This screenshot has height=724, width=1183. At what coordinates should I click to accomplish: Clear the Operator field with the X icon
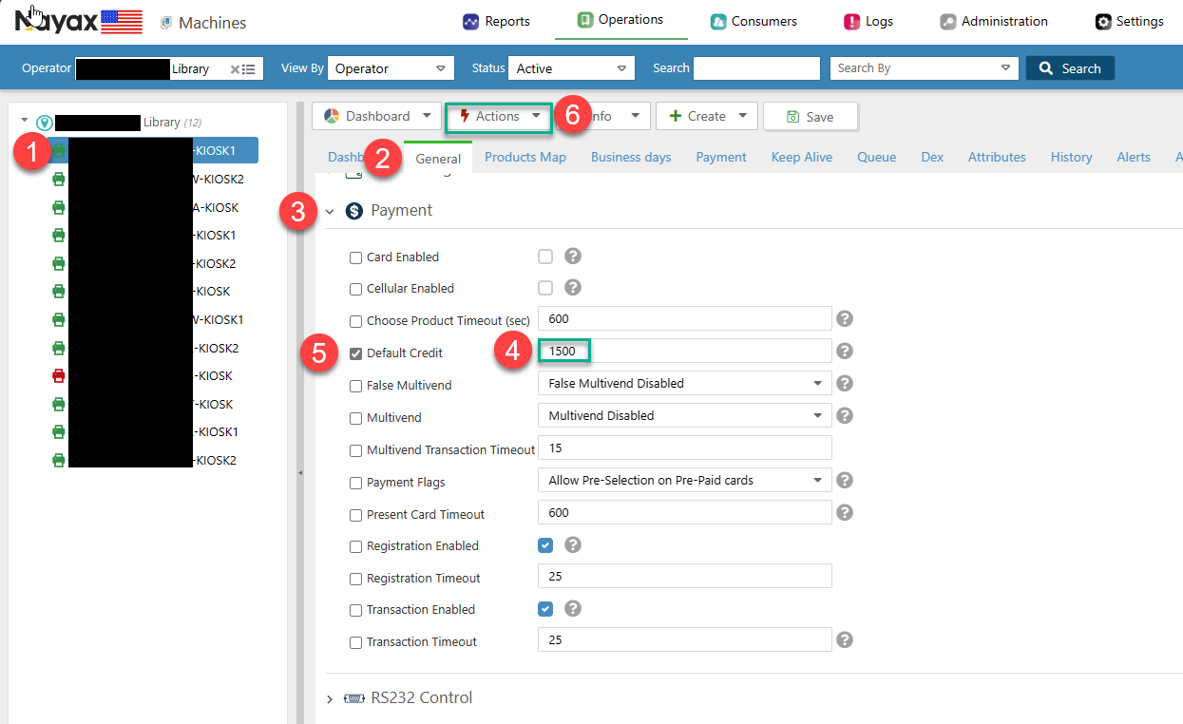coord(235,68)
